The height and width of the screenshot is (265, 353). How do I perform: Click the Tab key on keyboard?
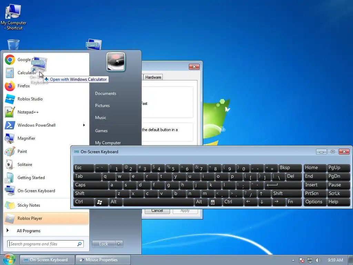click(x=87, y=177)
